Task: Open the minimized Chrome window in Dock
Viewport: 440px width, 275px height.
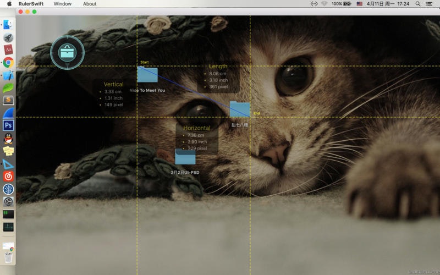Action: [x=8, y=246]
